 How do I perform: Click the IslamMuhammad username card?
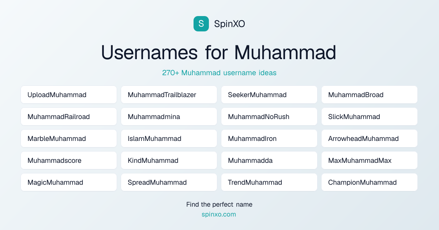[169, 138]
